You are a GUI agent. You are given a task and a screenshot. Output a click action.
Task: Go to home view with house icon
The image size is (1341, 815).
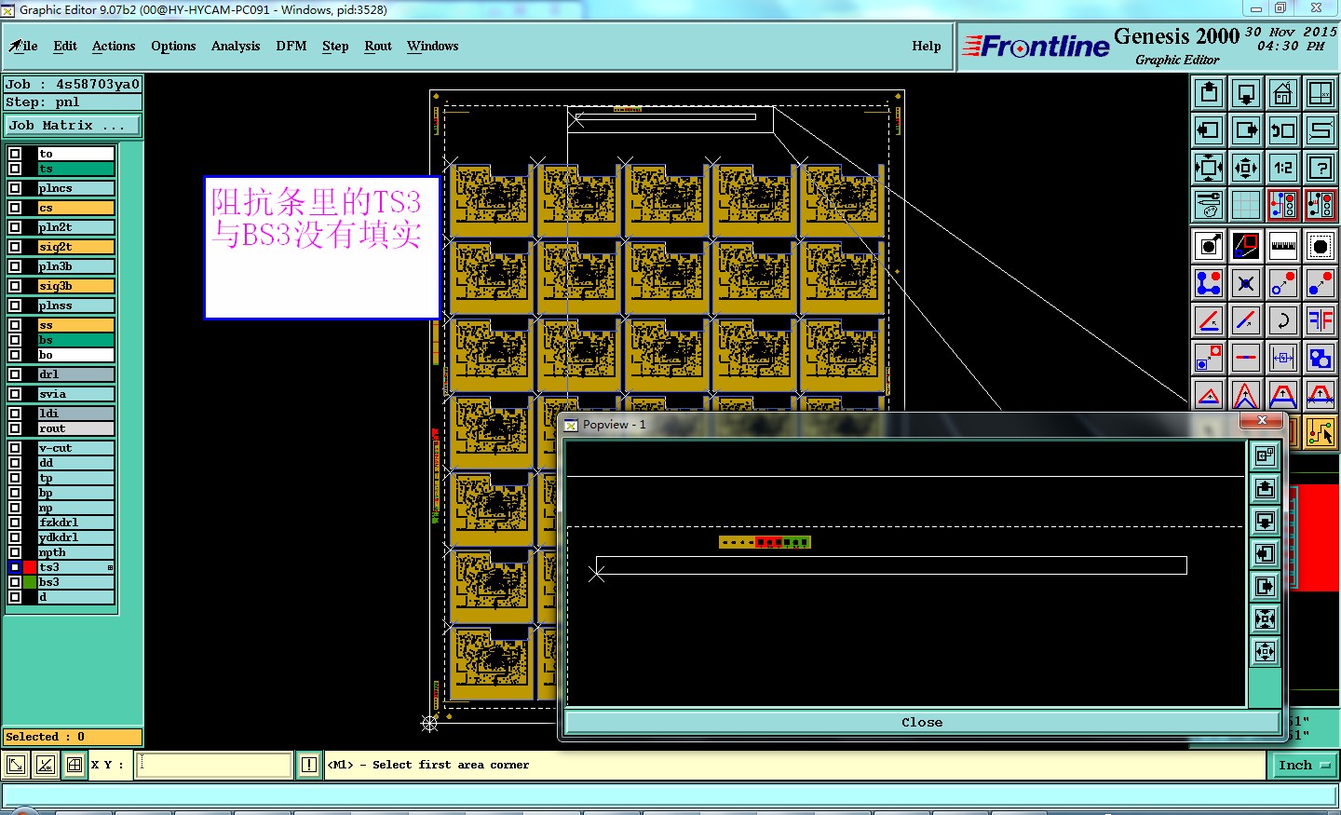click(1283, 93)
